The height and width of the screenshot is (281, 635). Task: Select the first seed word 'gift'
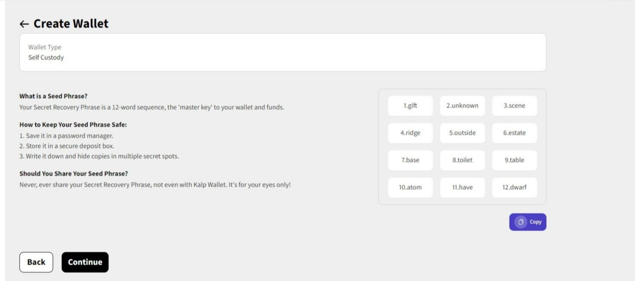tap(410, 106)
